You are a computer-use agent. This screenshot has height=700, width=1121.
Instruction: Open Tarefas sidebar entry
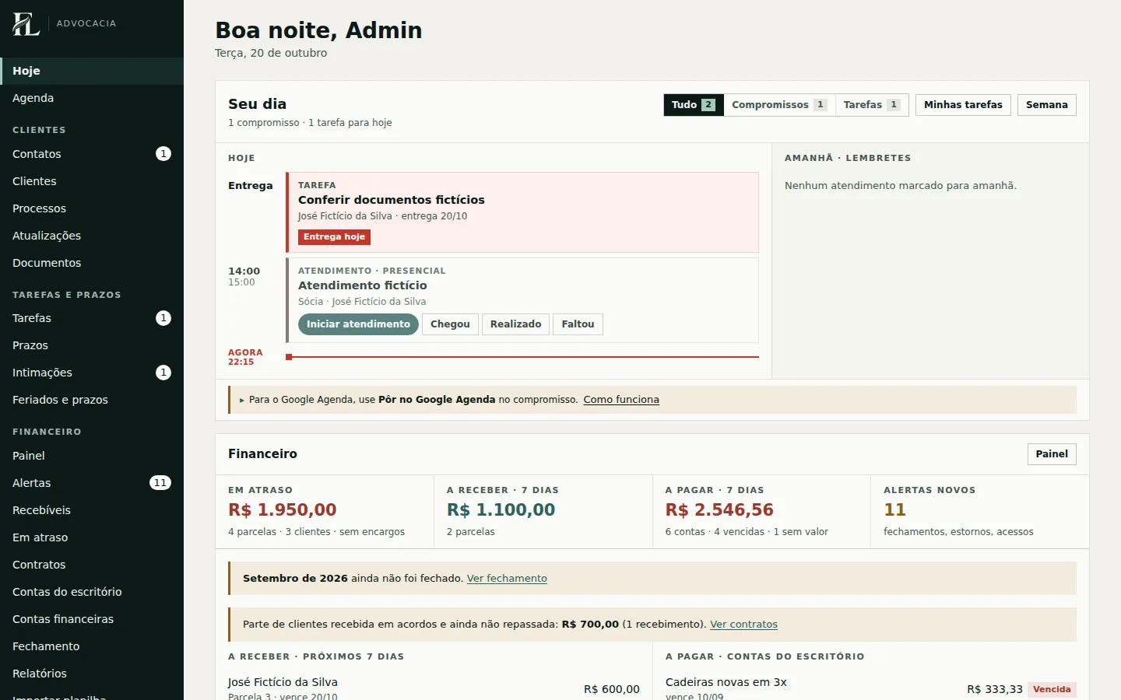pyautogui.click(x=92, y=318)
